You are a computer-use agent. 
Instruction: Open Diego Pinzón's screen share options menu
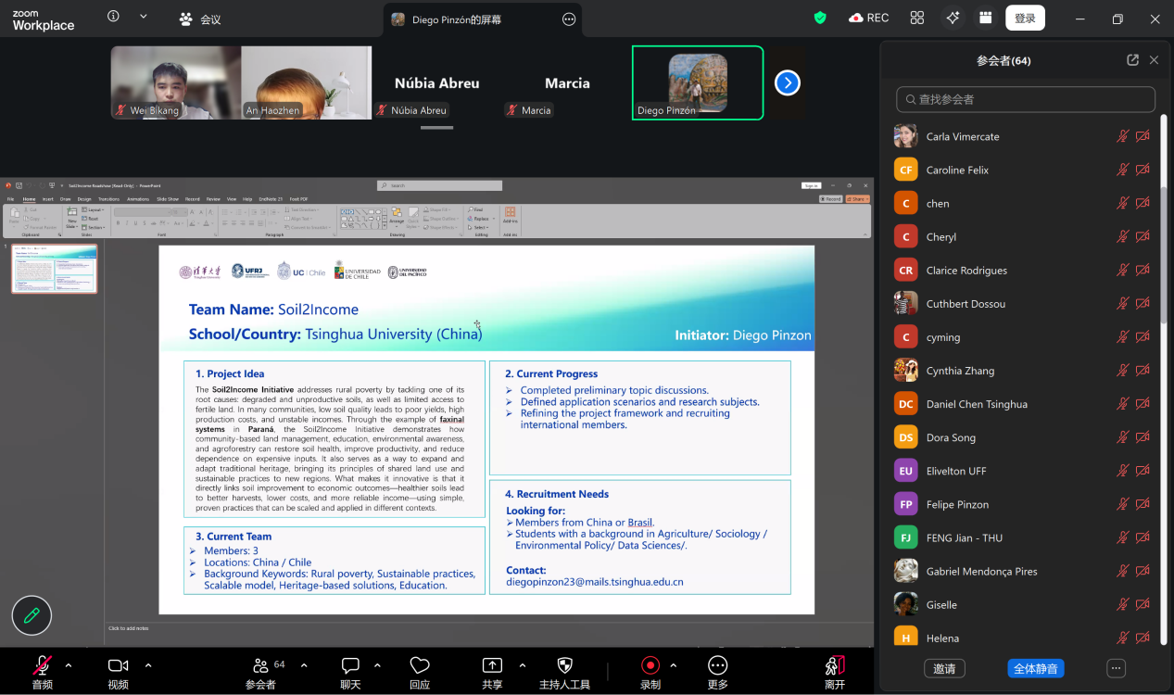click(569, 19)
